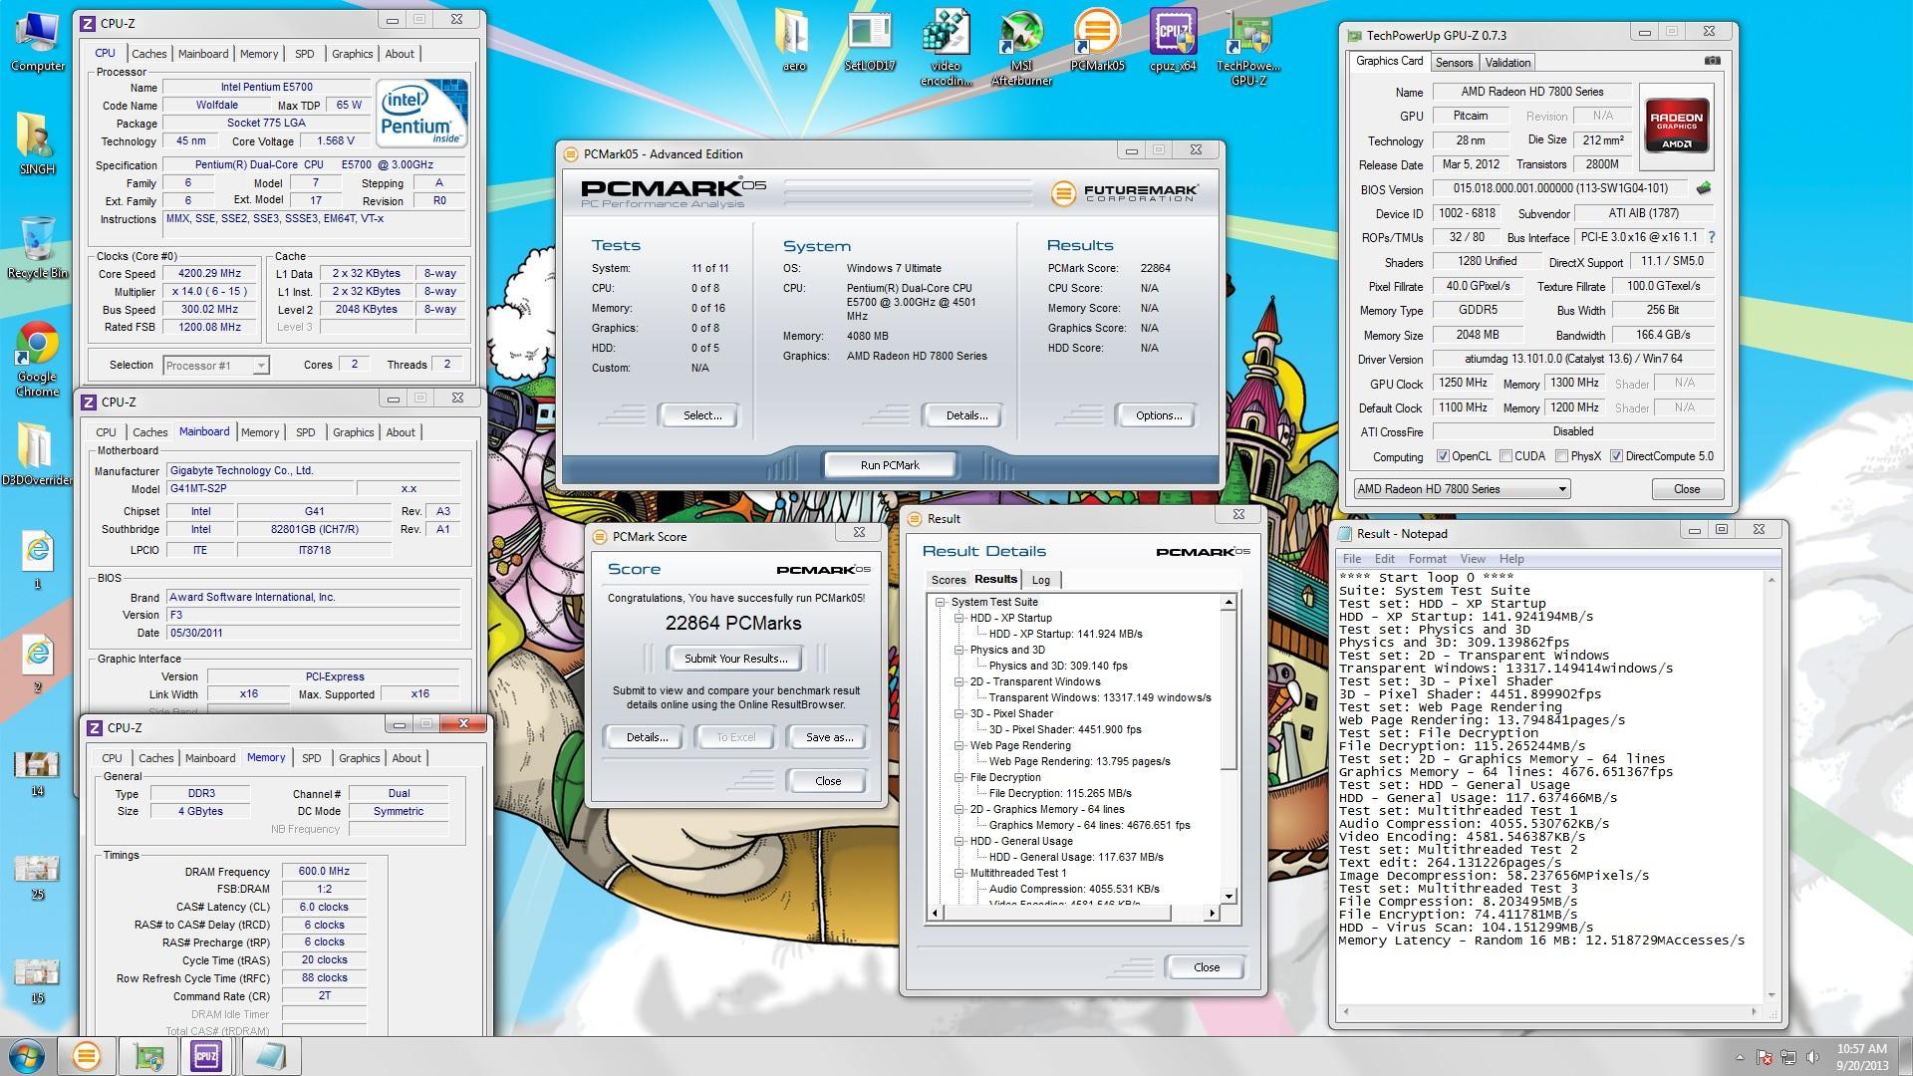Switch to Caches tab in top CPU-Z
Screen dimensions: 1913x1076
click(149, 54)
